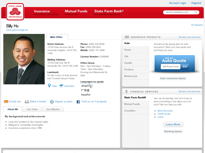Click Access your account in Insurance Products
Image resolution: width=205 pixels, height=153 pixels.
tap(189, 37)
